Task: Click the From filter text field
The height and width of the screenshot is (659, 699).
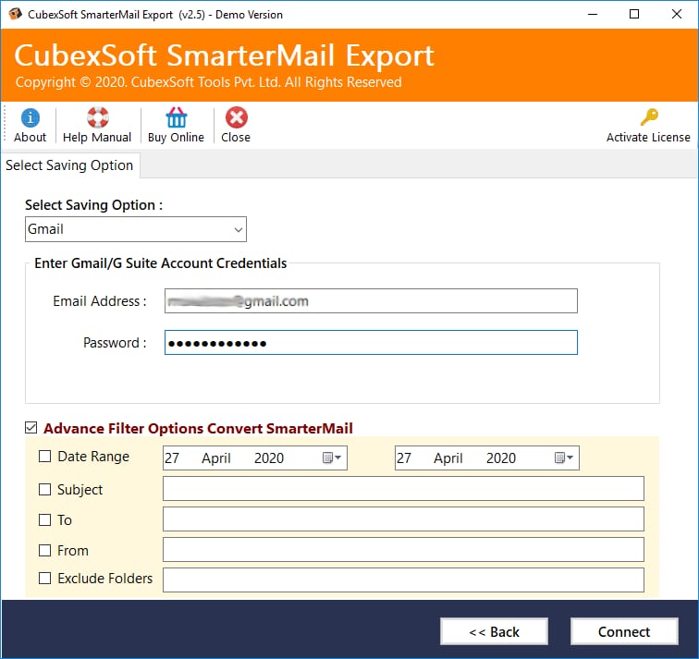Action: 403,549
